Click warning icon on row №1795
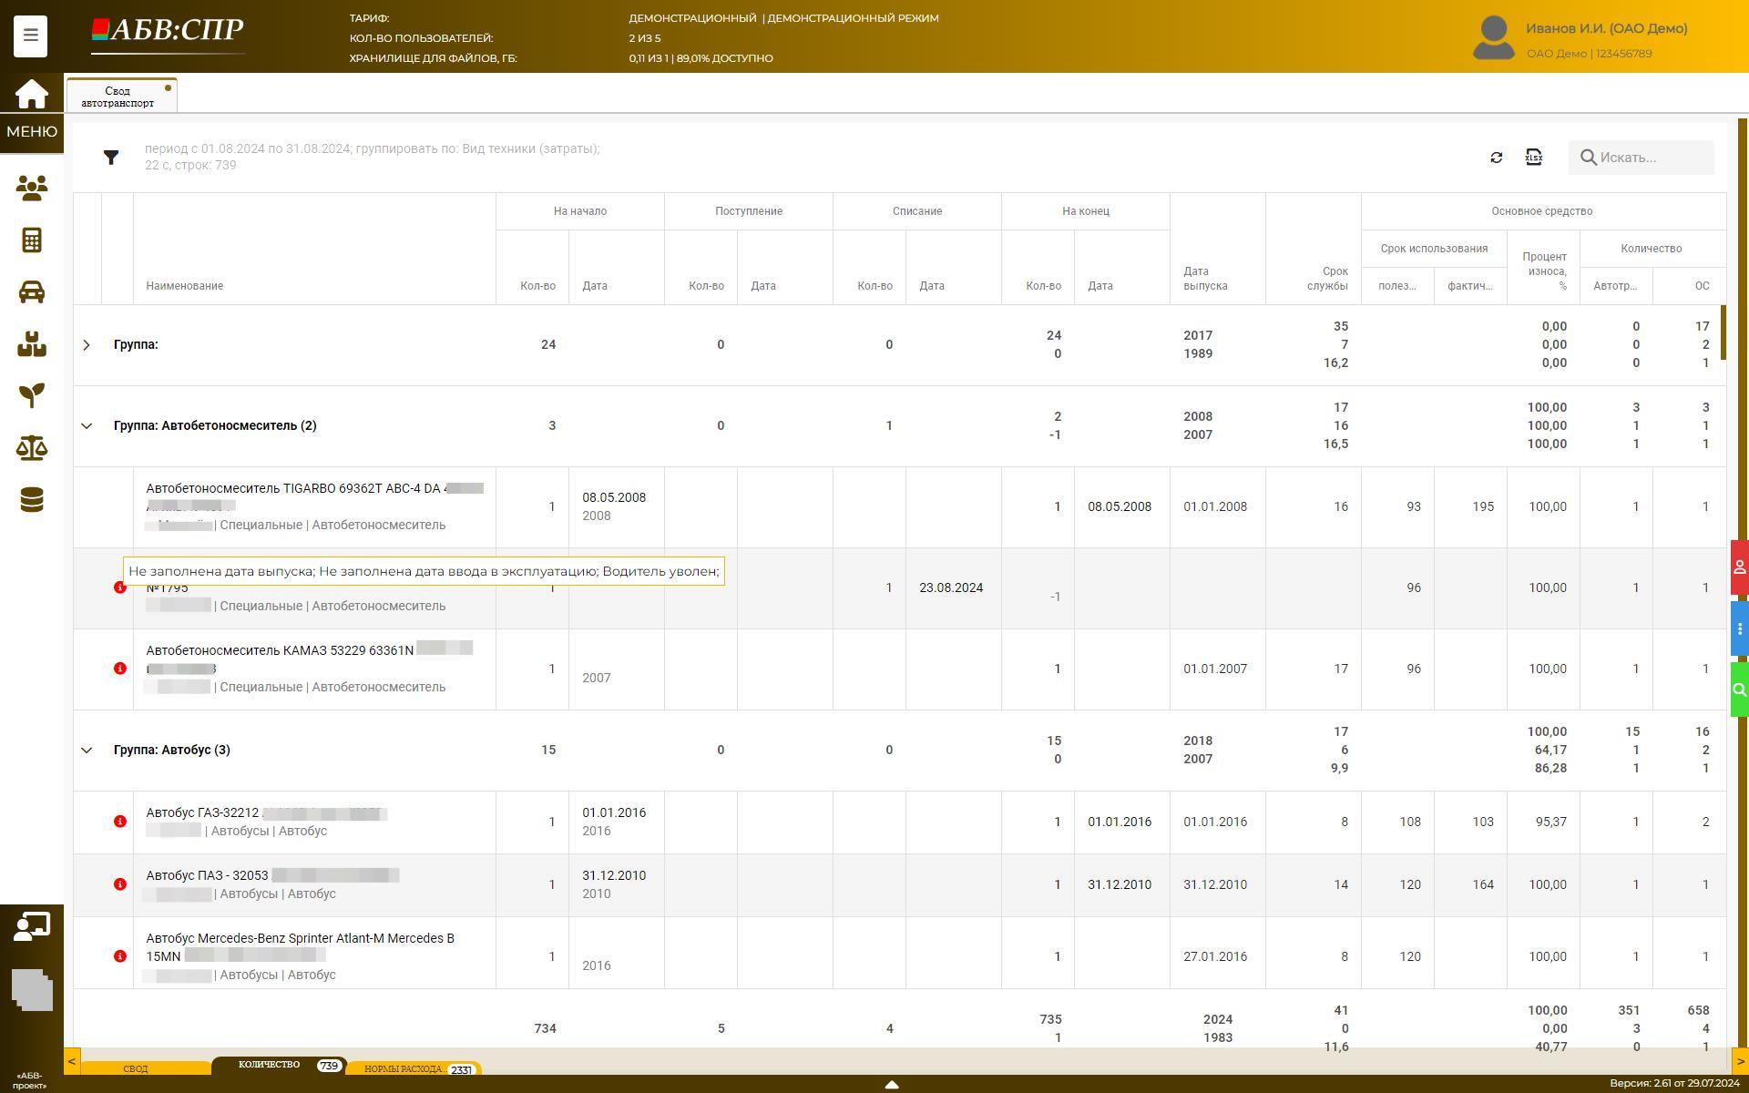The height and width of the screenshot is (1093, 1749). (118, 588)
